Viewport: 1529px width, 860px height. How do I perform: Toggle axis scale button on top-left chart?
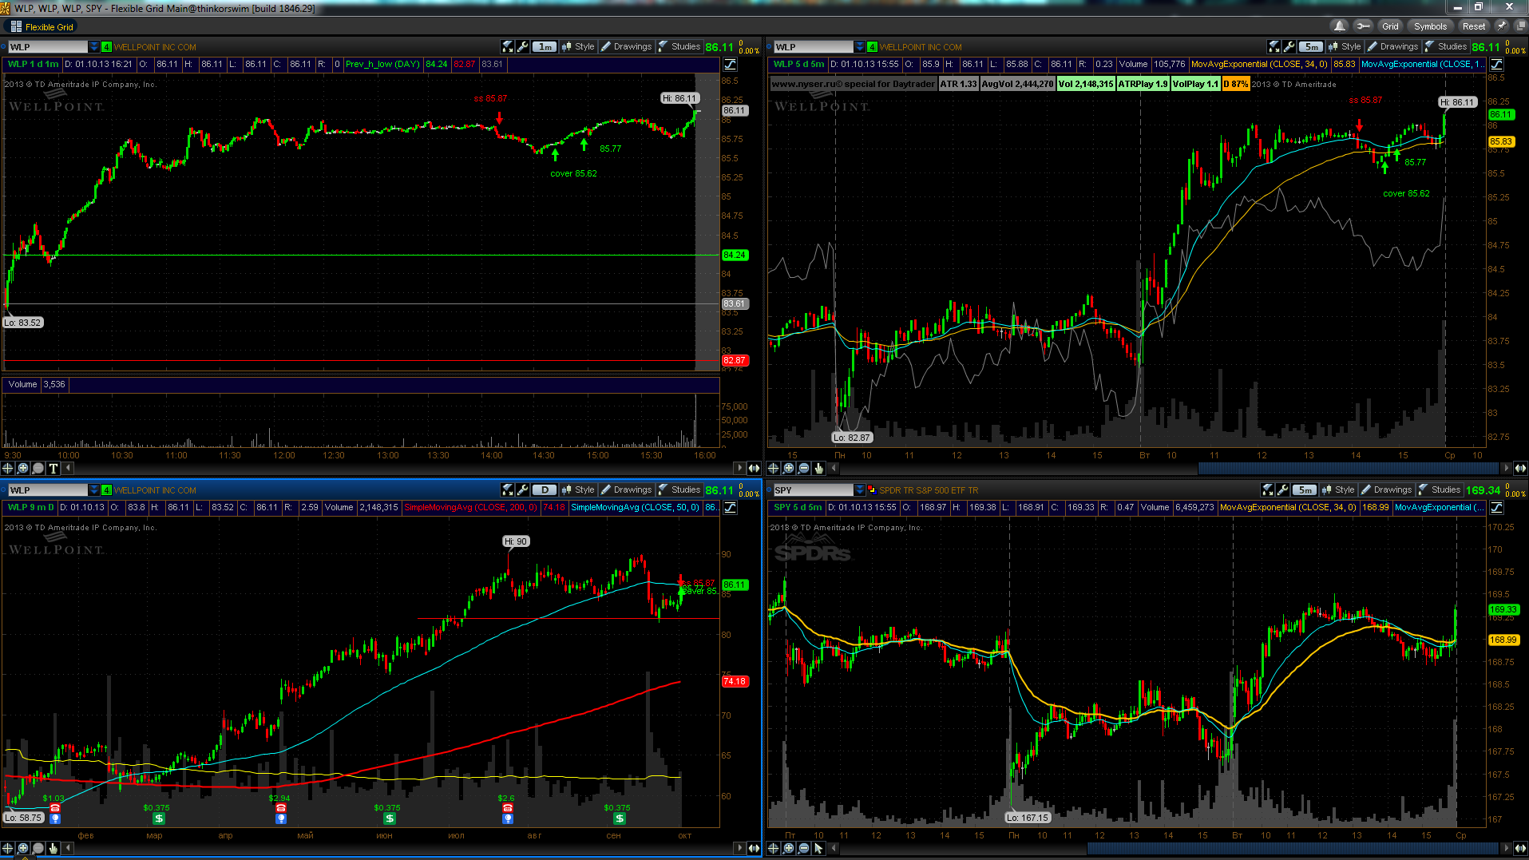(731, 65)
